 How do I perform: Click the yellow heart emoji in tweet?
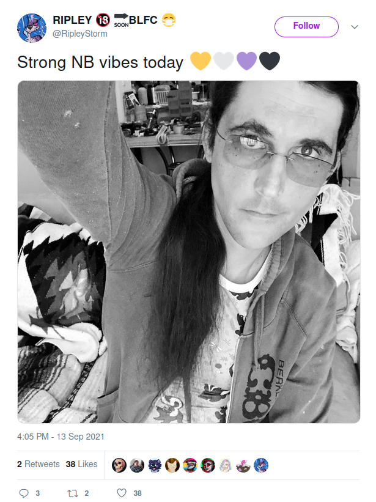point(201,61)
